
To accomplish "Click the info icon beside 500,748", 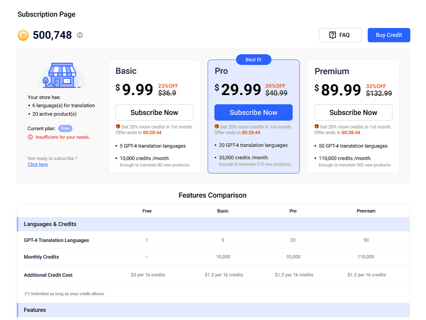I will pyautogui.click(x=80, y=35).
